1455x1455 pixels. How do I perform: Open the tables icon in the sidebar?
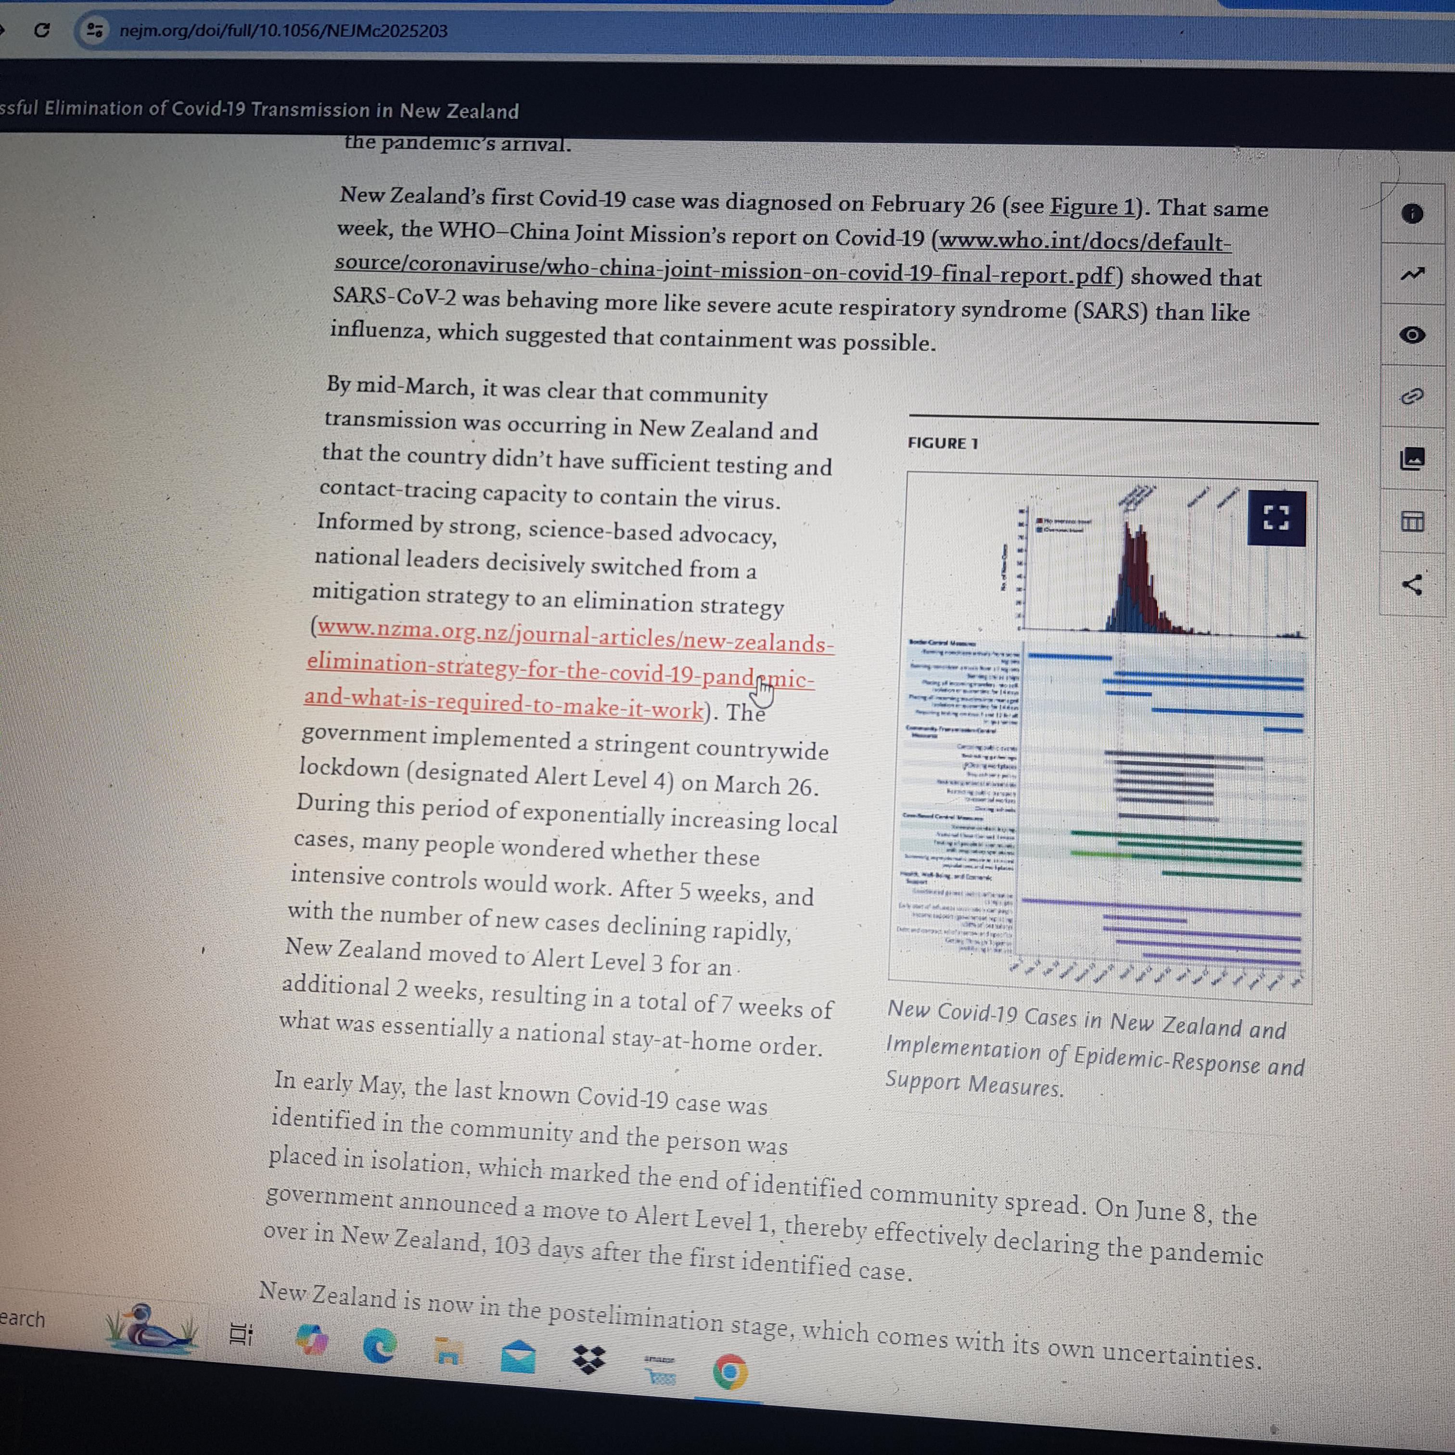[x=1412, y=521]
